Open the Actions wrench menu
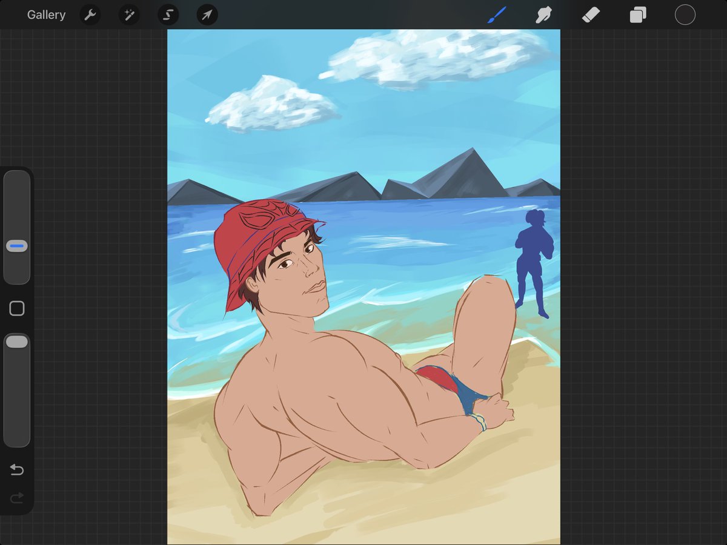The width and height of the screenshot is (727, 545). 90,15
